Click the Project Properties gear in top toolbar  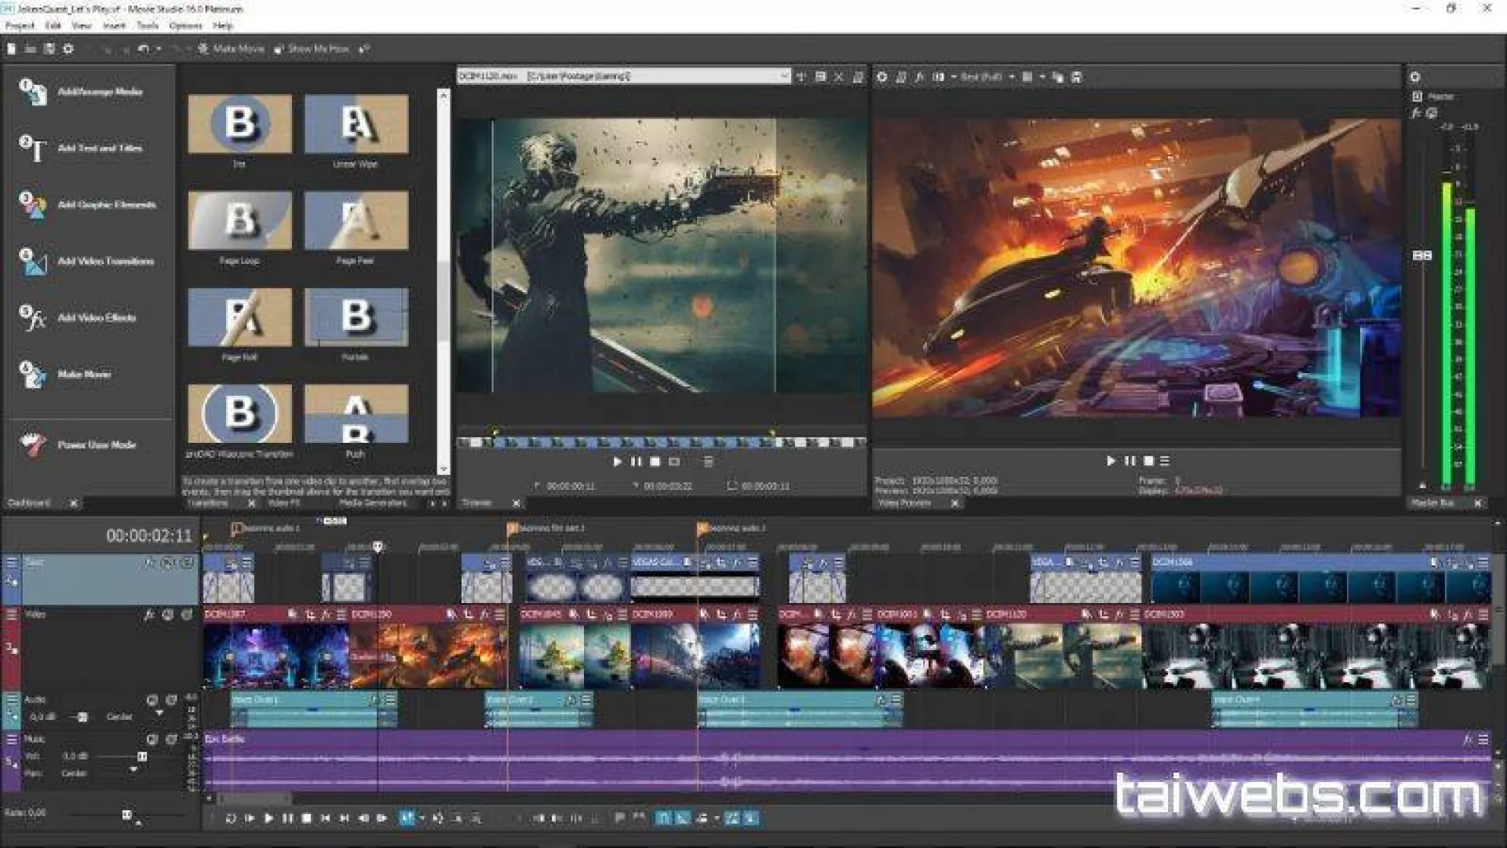pyautogui.click(x=68, y=49)
